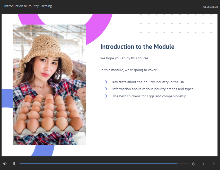Click 'The best chickens for Eggs and companionship'
This screenshot has width=220, height=170.
coord(149,96)
